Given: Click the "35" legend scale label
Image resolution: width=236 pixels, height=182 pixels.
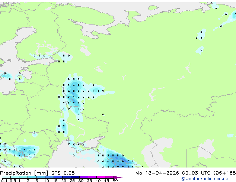Looking at the screenshot, I should [89, 181].
